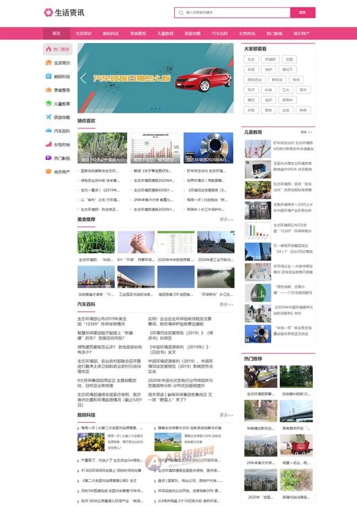Open 热门影视 in the top navigation bar
Screen dimensions: 357x506
pos(274,33)
